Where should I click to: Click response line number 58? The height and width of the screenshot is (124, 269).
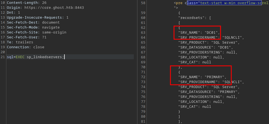point(143,3)
